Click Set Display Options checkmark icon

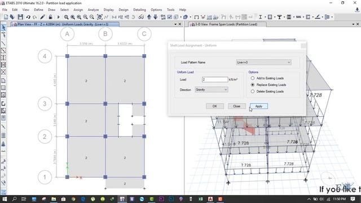coord(170,17)
